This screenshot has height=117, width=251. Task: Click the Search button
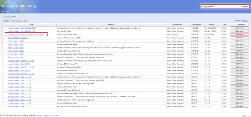coord(245,6)
